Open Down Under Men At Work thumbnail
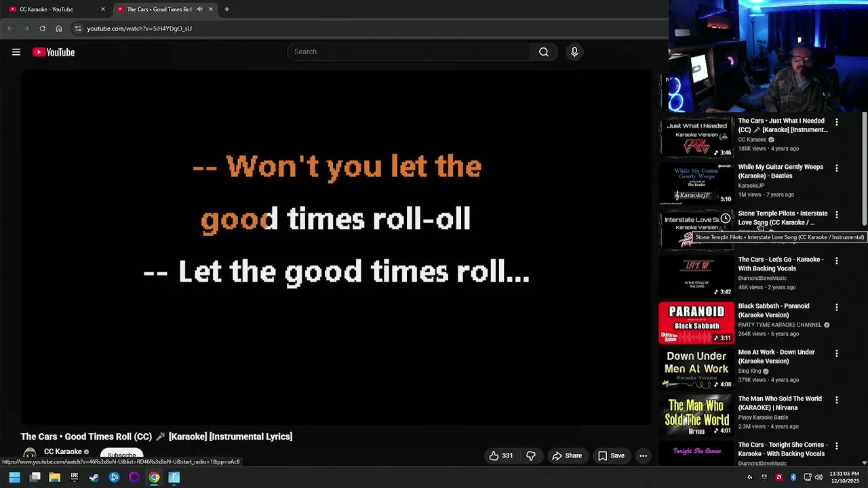Viewport: 868px width, 488px height. (x=696, y=369)
